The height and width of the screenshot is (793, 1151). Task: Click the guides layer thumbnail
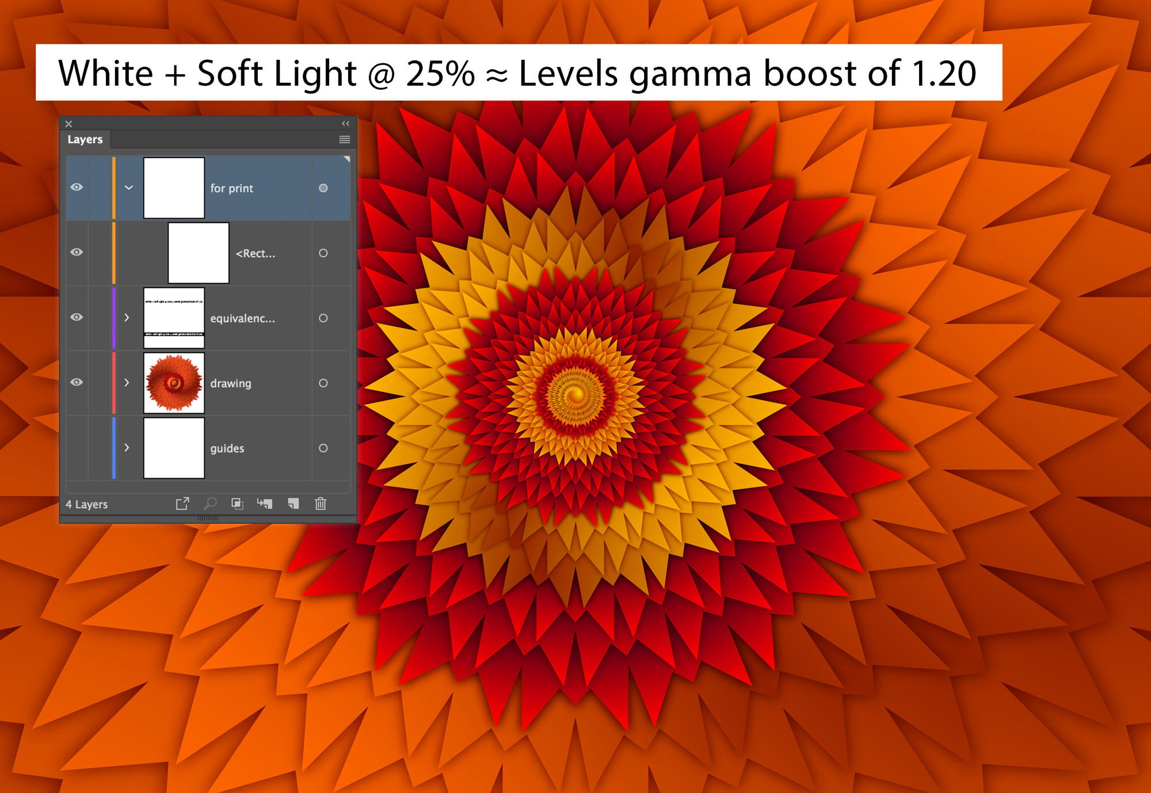point(174,448)
